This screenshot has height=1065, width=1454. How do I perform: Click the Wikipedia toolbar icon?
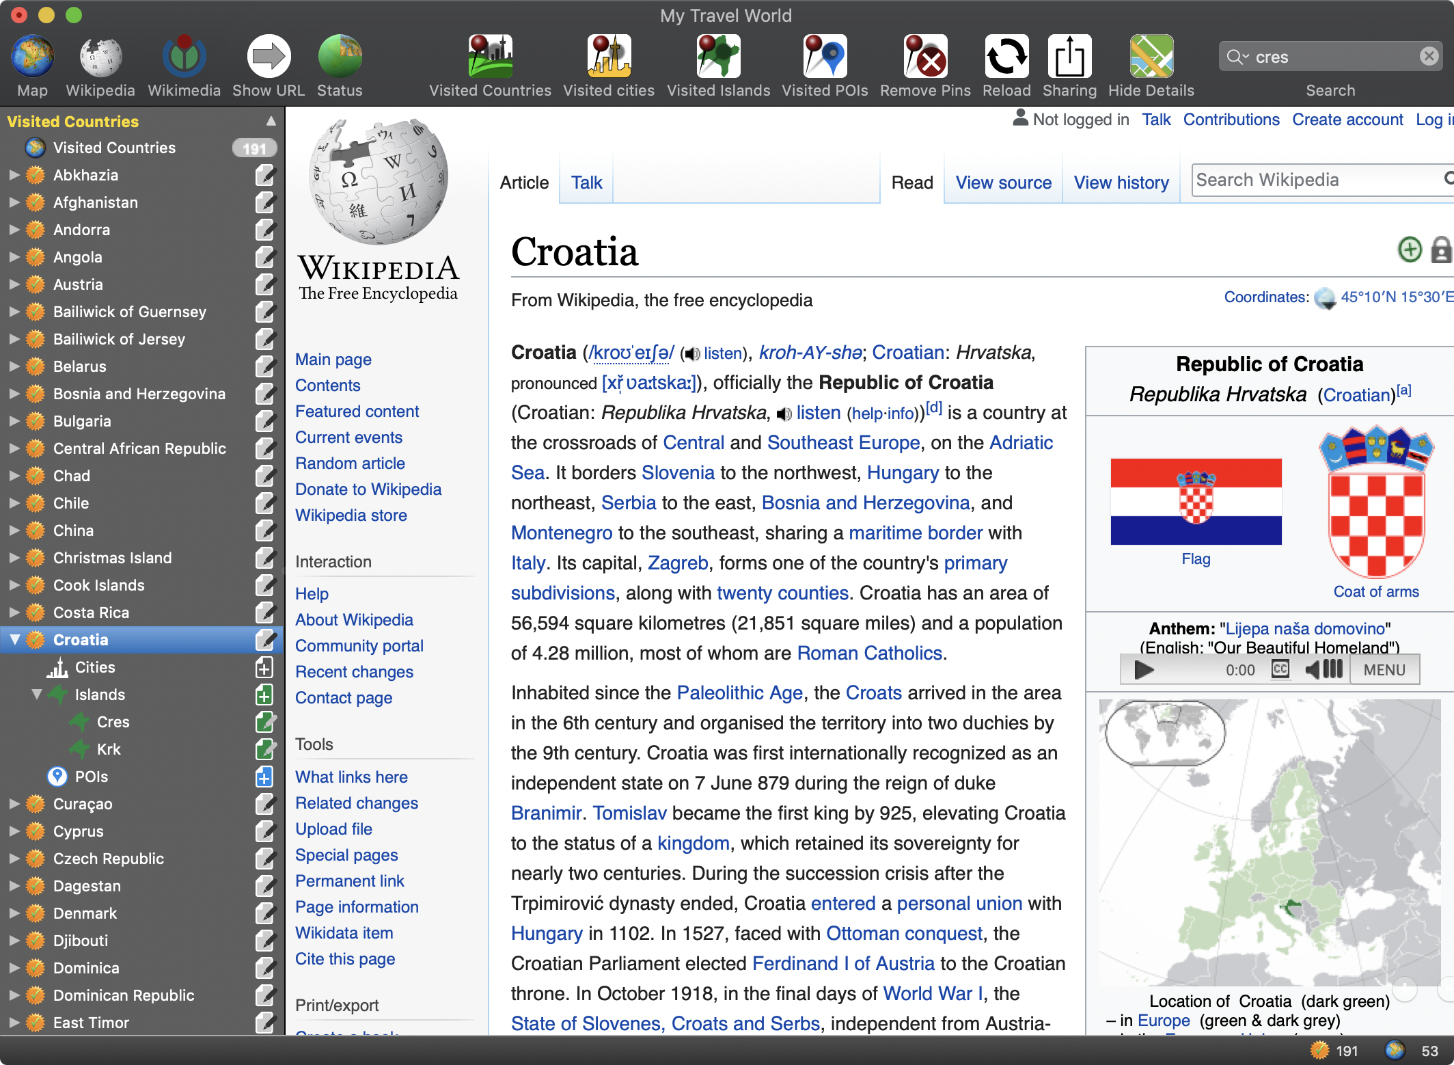tap(100, 57)
